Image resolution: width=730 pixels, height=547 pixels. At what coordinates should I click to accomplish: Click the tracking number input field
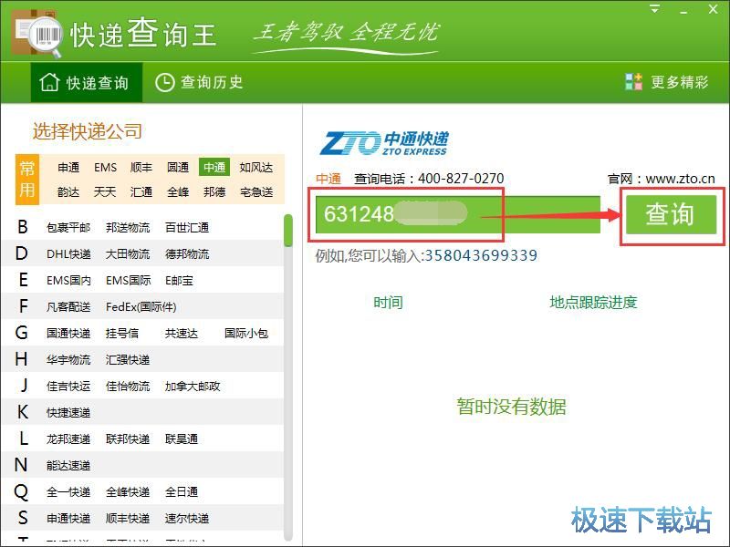458,214
